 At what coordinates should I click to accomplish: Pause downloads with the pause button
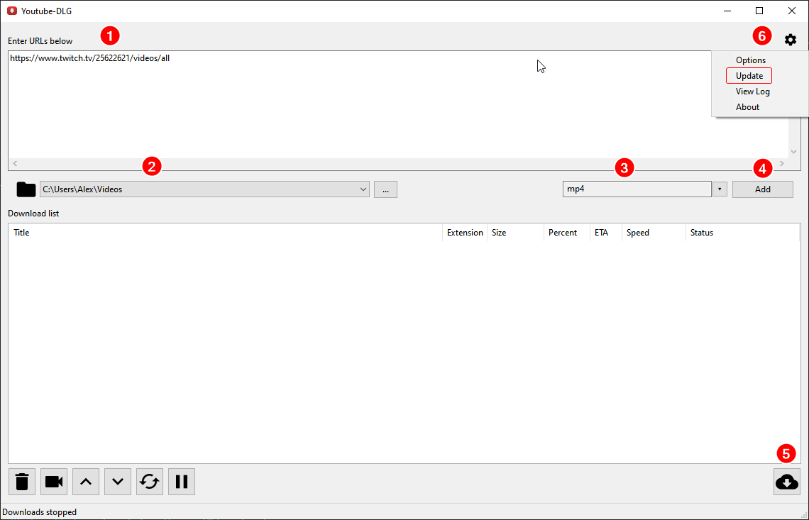182,482
